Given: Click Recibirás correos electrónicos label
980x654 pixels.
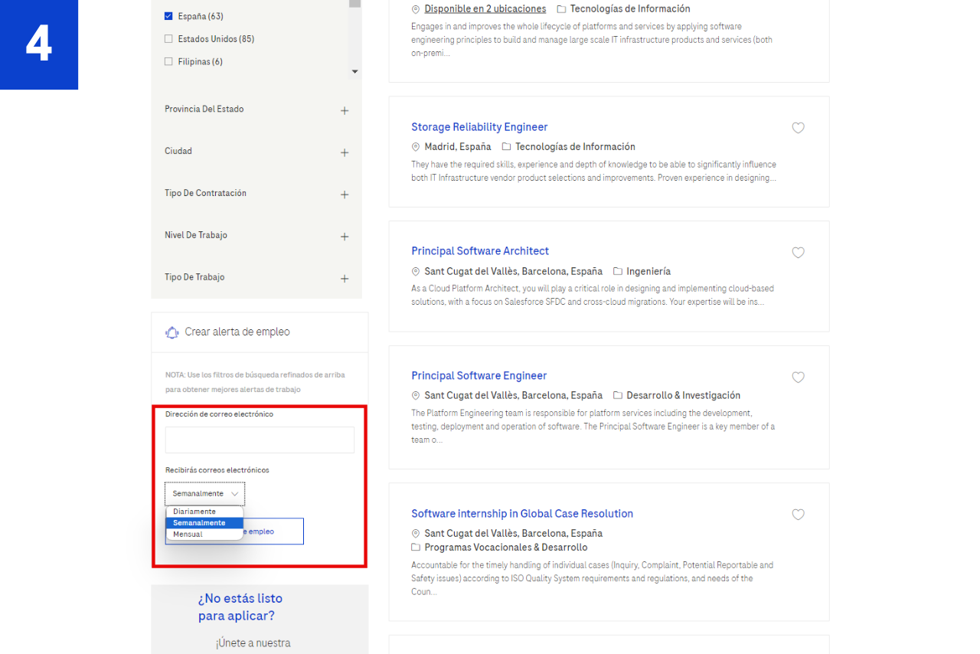Looking at the screenshot, I should pos(217,470).
